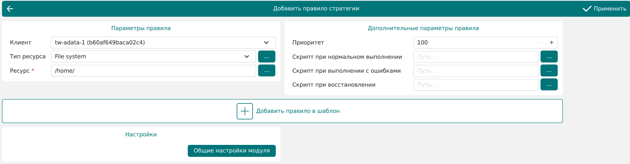
Task: Browse for the restore script
Action: coord(549,85)
